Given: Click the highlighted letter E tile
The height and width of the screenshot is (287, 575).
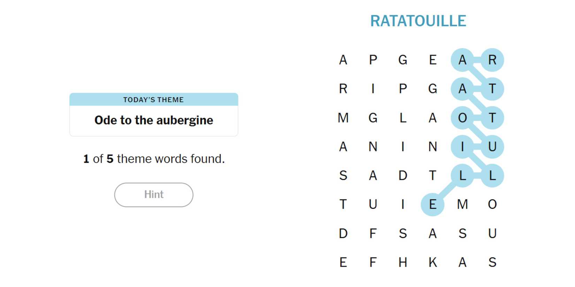Looking at the screenshot, I should click(x=432, y=204).
